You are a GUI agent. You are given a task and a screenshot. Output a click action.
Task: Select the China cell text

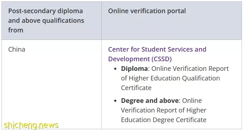click(x=16, y=49)
